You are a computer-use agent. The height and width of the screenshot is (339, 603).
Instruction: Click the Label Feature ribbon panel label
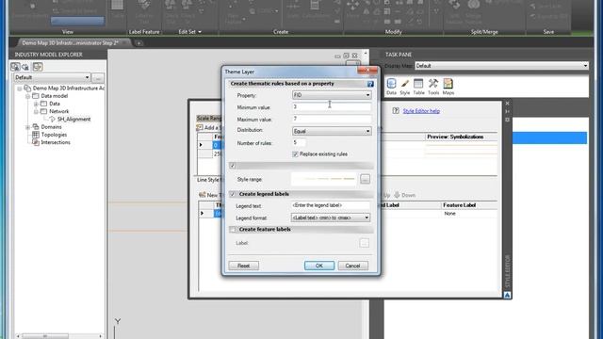(x=144, y=32)
